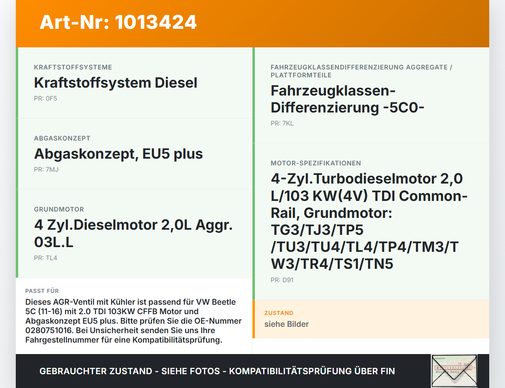Select the 4-Zyl.Turbodieselmotor 2,0 L/103 KW title

click(369, 221)
